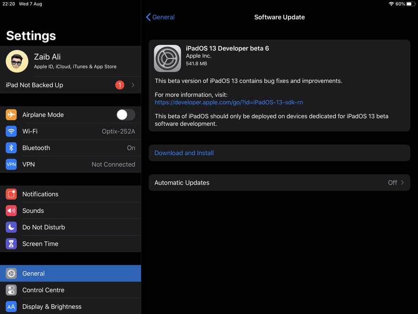Tap the 60% battery percentage text
The image size is (418, 314).
pos(400,4)
